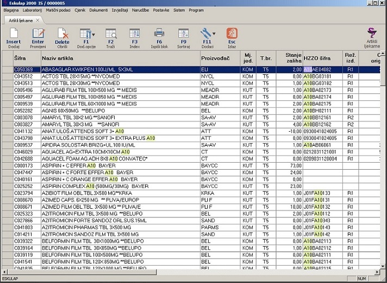Click the Mj. jed. column header

click(x=248, y=59)
